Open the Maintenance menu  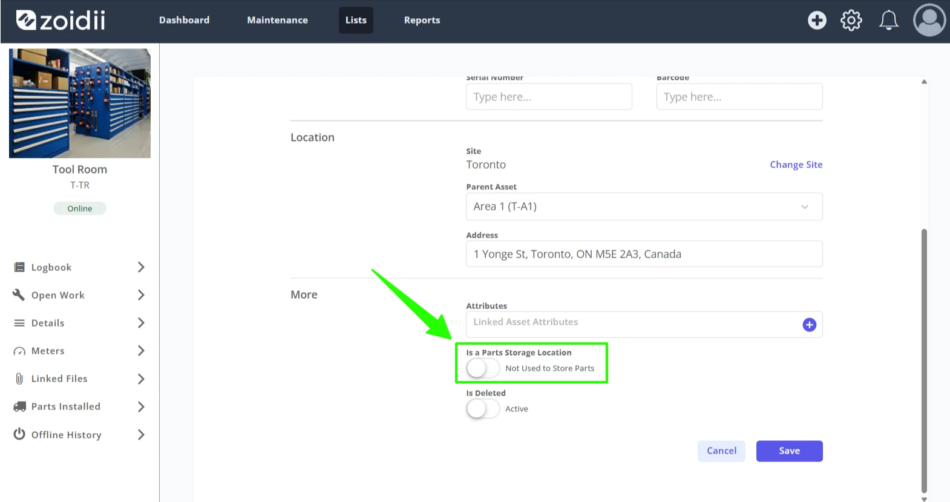[277, 20]
